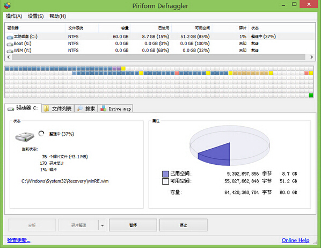
Task: Click the folder icon on file list tab
Action: point(47,108)
